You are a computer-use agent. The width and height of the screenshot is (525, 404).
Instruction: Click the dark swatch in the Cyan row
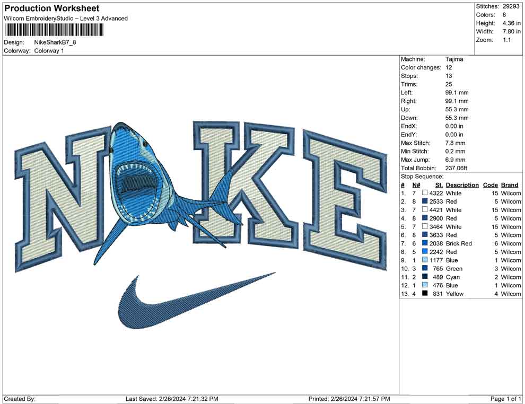coord(425,276)
